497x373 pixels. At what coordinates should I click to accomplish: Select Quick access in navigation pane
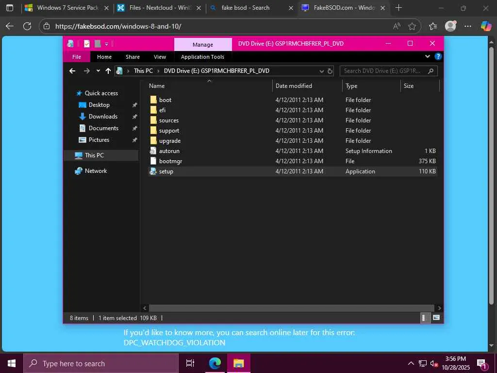click(101, 93)
